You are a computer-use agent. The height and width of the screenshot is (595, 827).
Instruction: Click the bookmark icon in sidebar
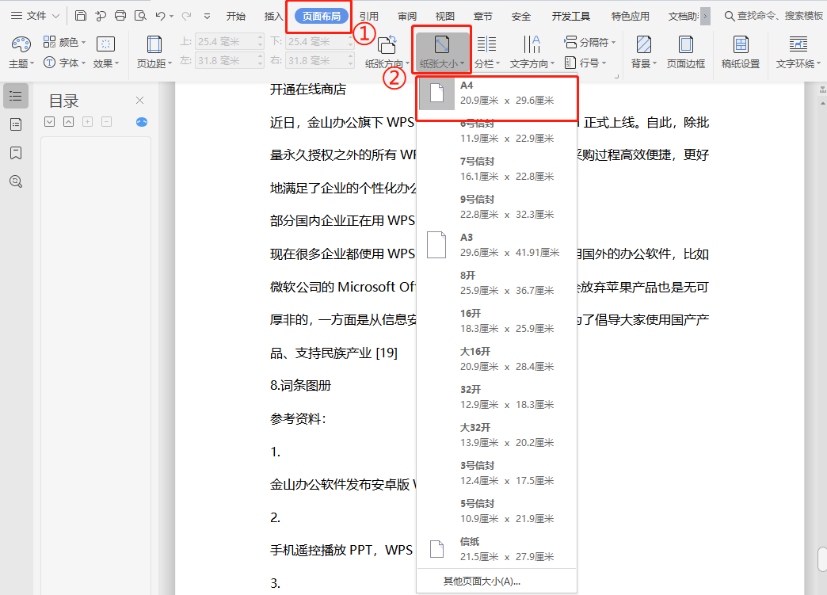[x=16, y=153]
